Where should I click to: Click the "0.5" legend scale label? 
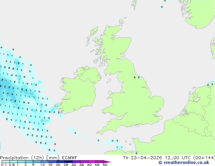(12, 165)
